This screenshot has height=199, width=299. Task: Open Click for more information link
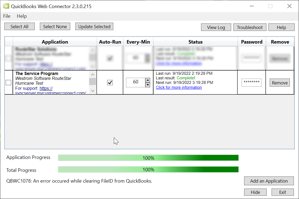pos(179,87)
